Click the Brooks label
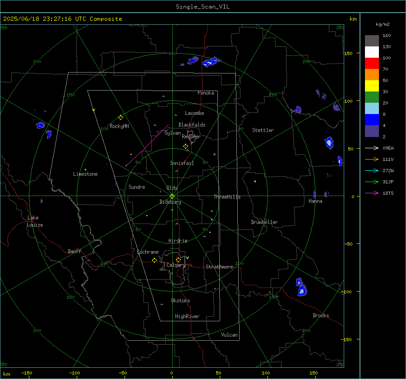Viewport: 406px width, 379px height. [321, 315]
